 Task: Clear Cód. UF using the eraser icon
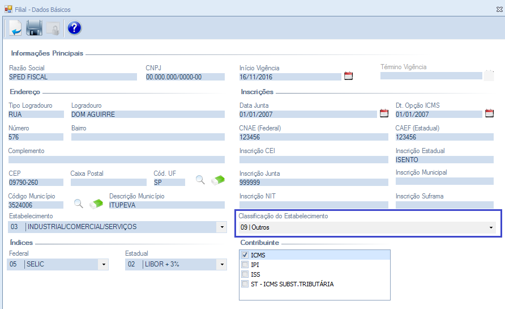point(218,180)
